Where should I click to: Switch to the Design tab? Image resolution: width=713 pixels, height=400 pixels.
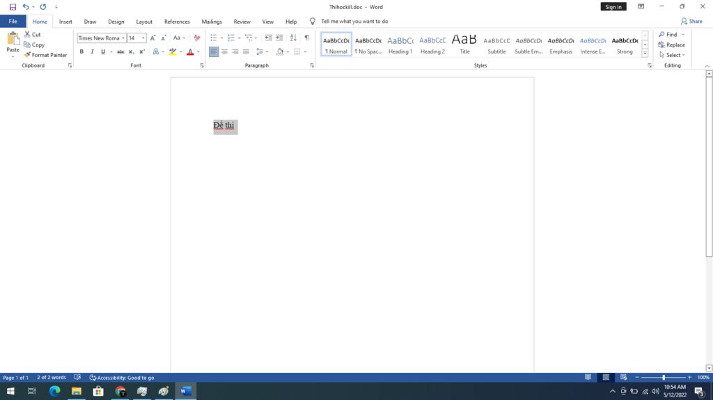(116, 22)
